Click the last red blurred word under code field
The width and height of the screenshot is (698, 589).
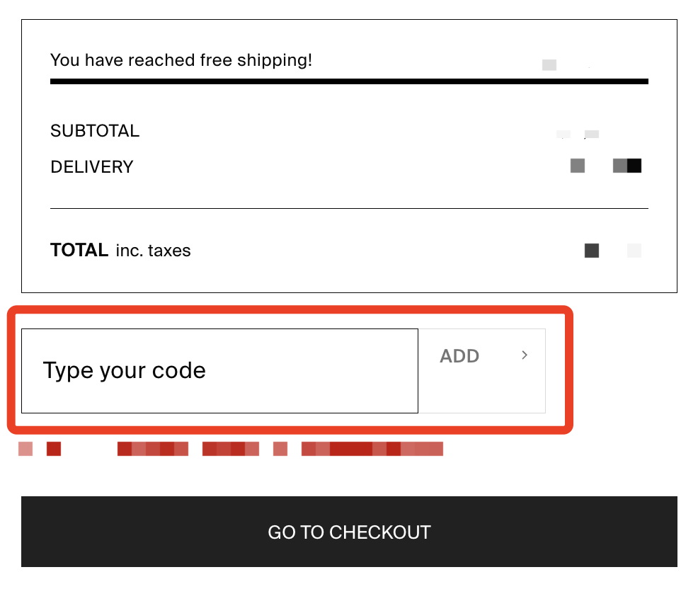(x=372, y=449)
